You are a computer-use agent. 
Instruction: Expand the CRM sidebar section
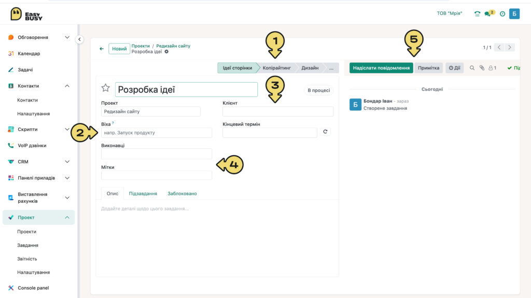[67, 161]
